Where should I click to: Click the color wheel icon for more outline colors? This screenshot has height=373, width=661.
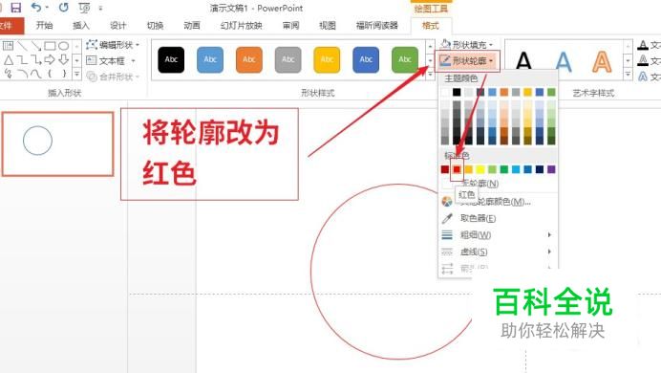click(447, 201)
